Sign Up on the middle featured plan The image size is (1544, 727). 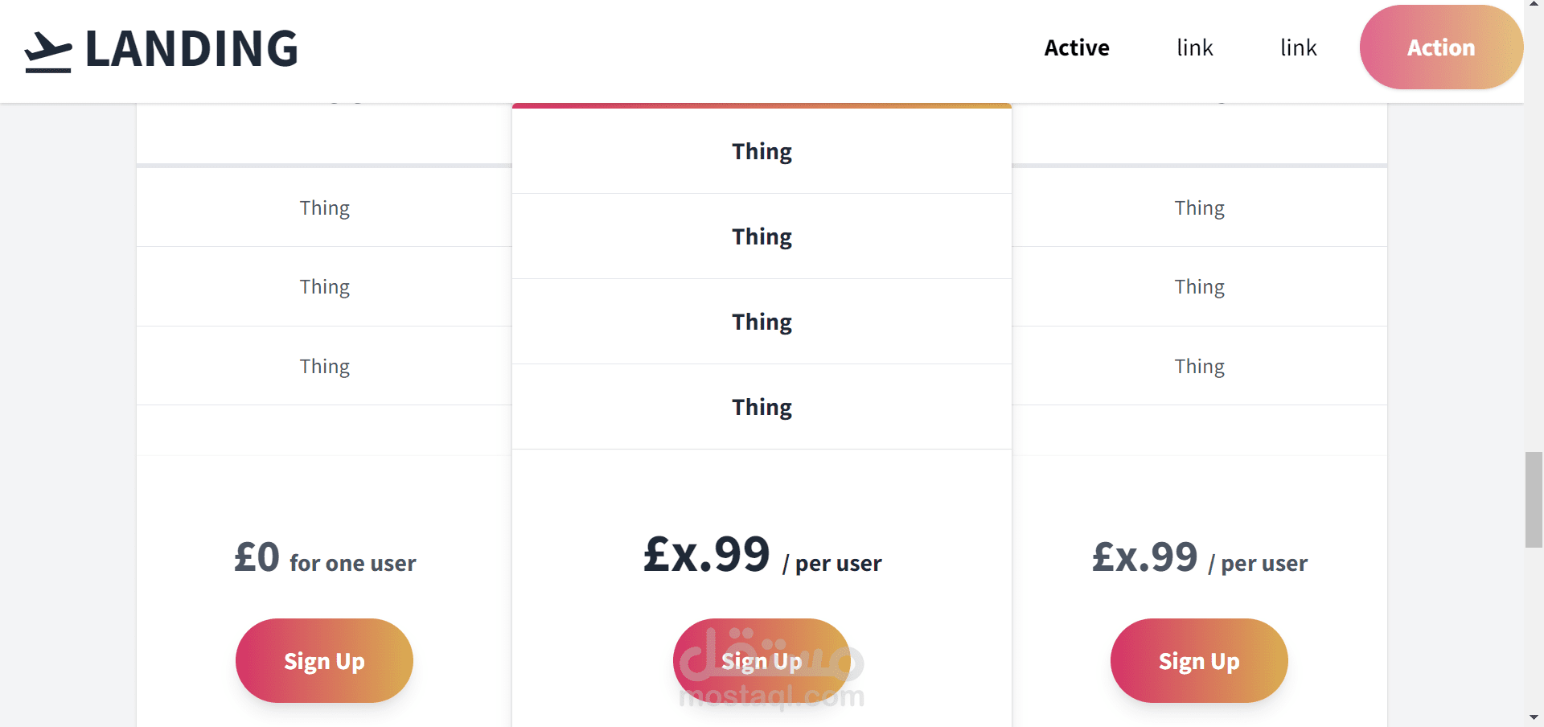(762, 660)
